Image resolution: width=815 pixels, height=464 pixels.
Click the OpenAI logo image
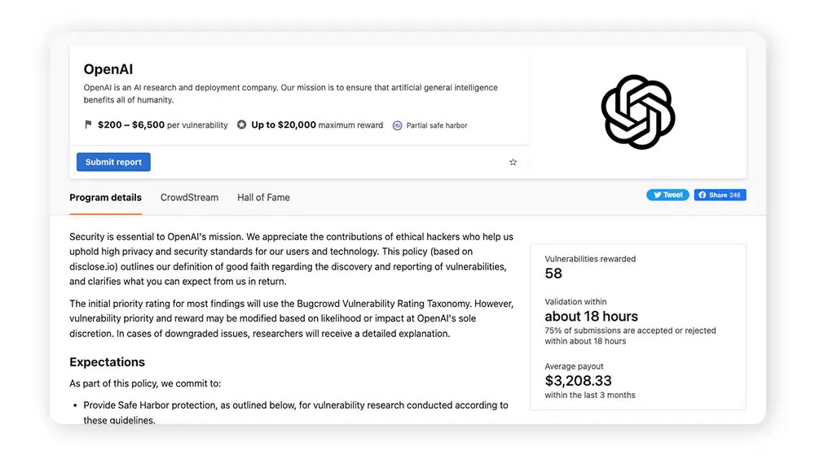637,112
